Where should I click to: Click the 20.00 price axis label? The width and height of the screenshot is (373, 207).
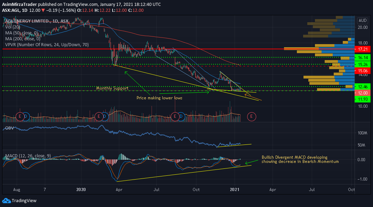pos(363,27)
